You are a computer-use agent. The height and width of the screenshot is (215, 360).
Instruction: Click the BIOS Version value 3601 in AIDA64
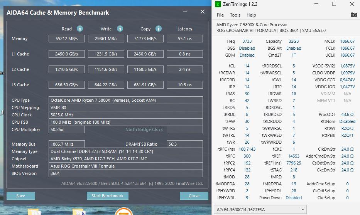click(x=125, y=173)
